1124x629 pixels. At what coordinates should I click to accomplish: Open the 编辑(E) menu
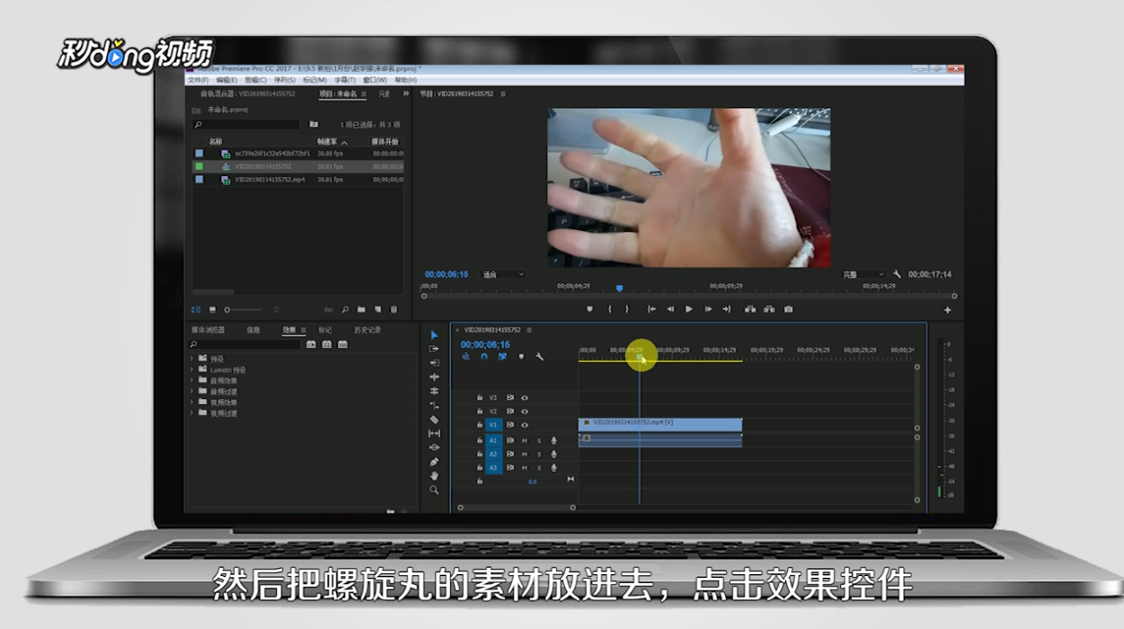(226, 80)
